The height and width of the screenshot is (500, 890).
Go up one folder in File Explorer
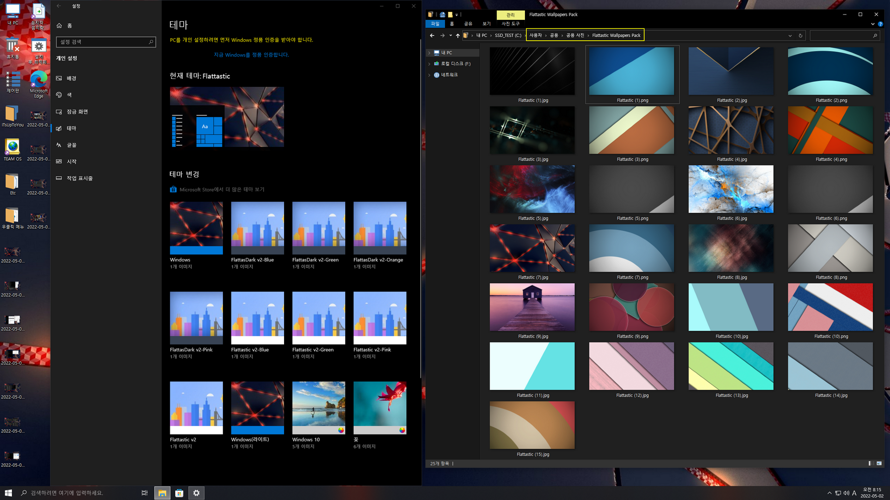(x=458, y=35)
